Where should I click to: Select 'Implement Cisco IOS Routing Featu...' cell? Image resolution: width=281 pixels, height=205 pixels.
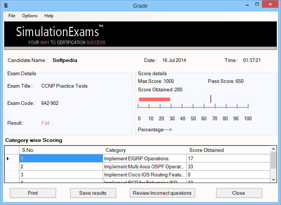coord(145,175)
